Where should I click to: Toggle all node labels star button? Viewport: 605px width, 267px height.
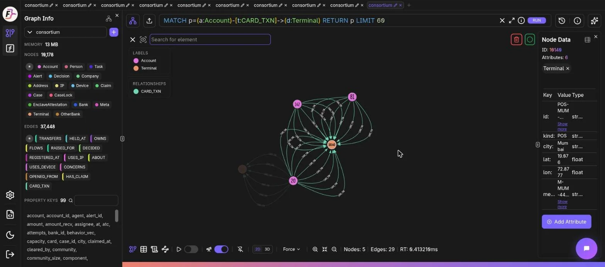pos(29,67)
